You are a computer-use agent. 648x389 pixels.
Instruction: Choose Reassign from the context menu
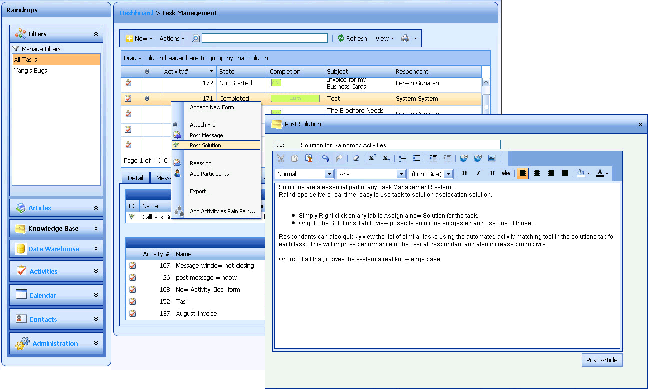tap(201, 163)
